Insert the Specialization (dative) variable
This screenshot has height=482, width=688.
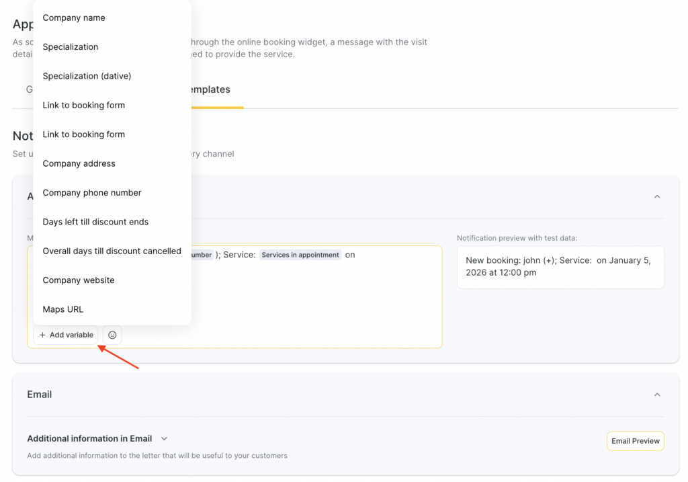tap(87, 76)
